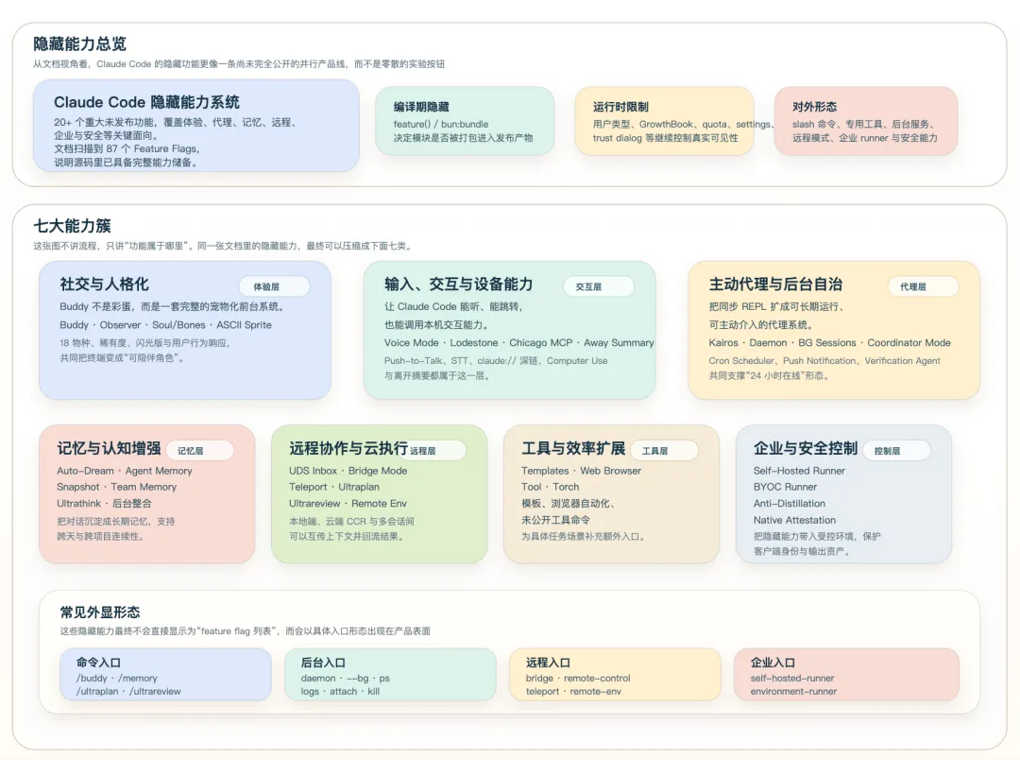Click the 记忆层 badge
1020x760 pixels.
point(199,451)
